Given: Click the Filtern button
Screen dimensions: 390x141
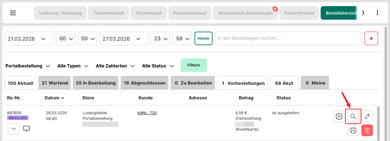Looking at the screenshot, I should click(194, 65).
